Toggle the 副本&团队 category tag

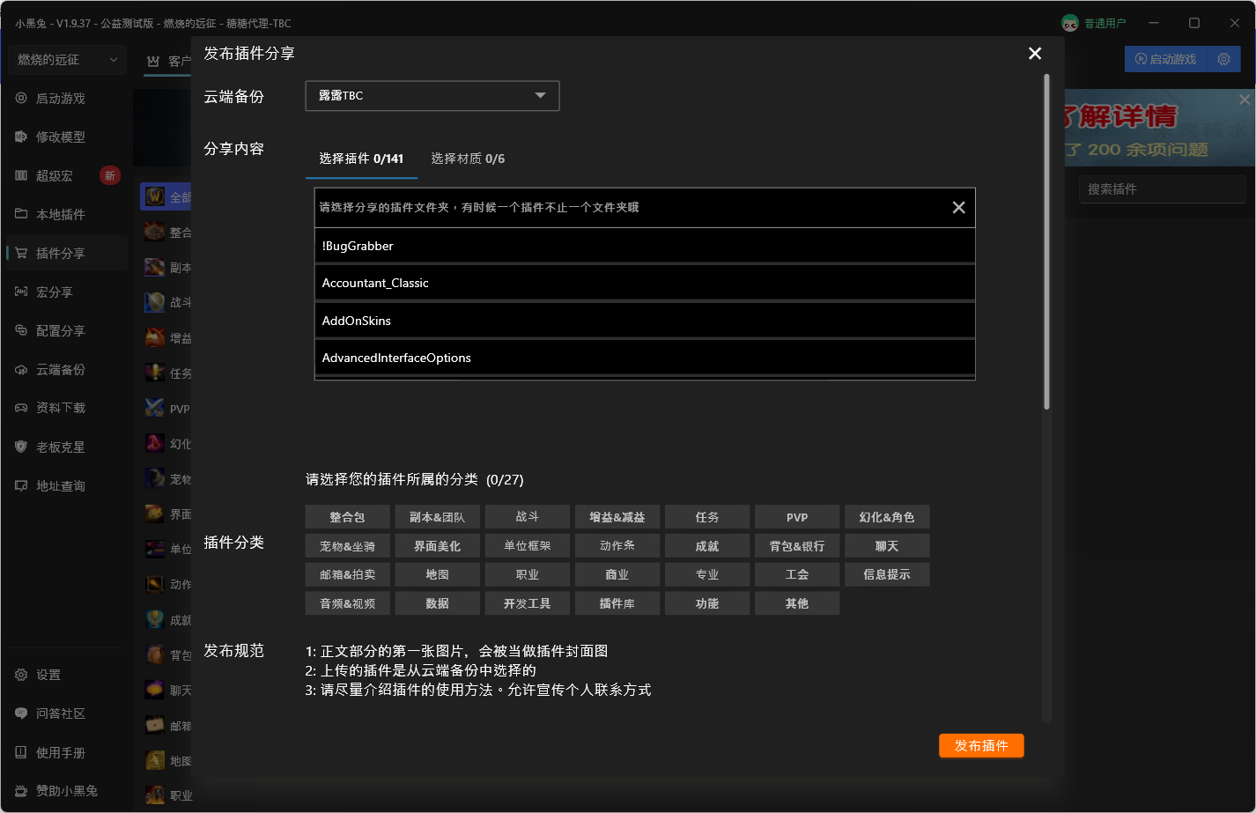438,517
